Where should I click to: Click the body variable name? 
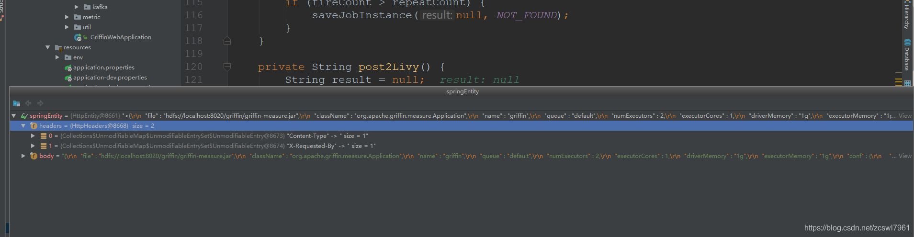tap(46, 156)
